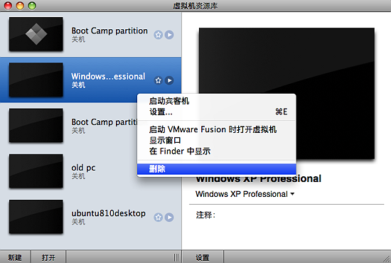This screenshot has height=263, width=391.
Task: Choose 设置... in the context menu
Action: point(216,112)
